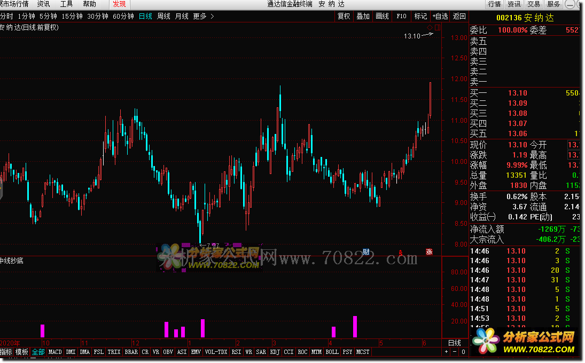Select the 全部 tab at the bottom
This screenshot has width=585, height=363.
[38, 352]
